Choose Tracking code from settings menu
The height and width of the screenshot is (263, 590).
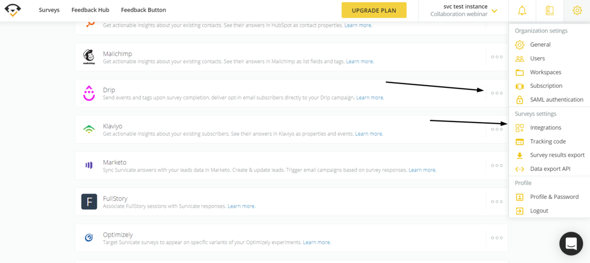(x=547, y=141)
